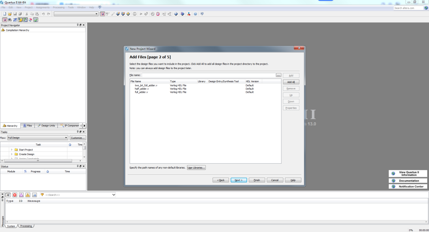Image resolution: width=429 pixels, height=232 pixels.
Task: Click the Cut scissors toolbar icon
Action: click(x=26, y=14)
